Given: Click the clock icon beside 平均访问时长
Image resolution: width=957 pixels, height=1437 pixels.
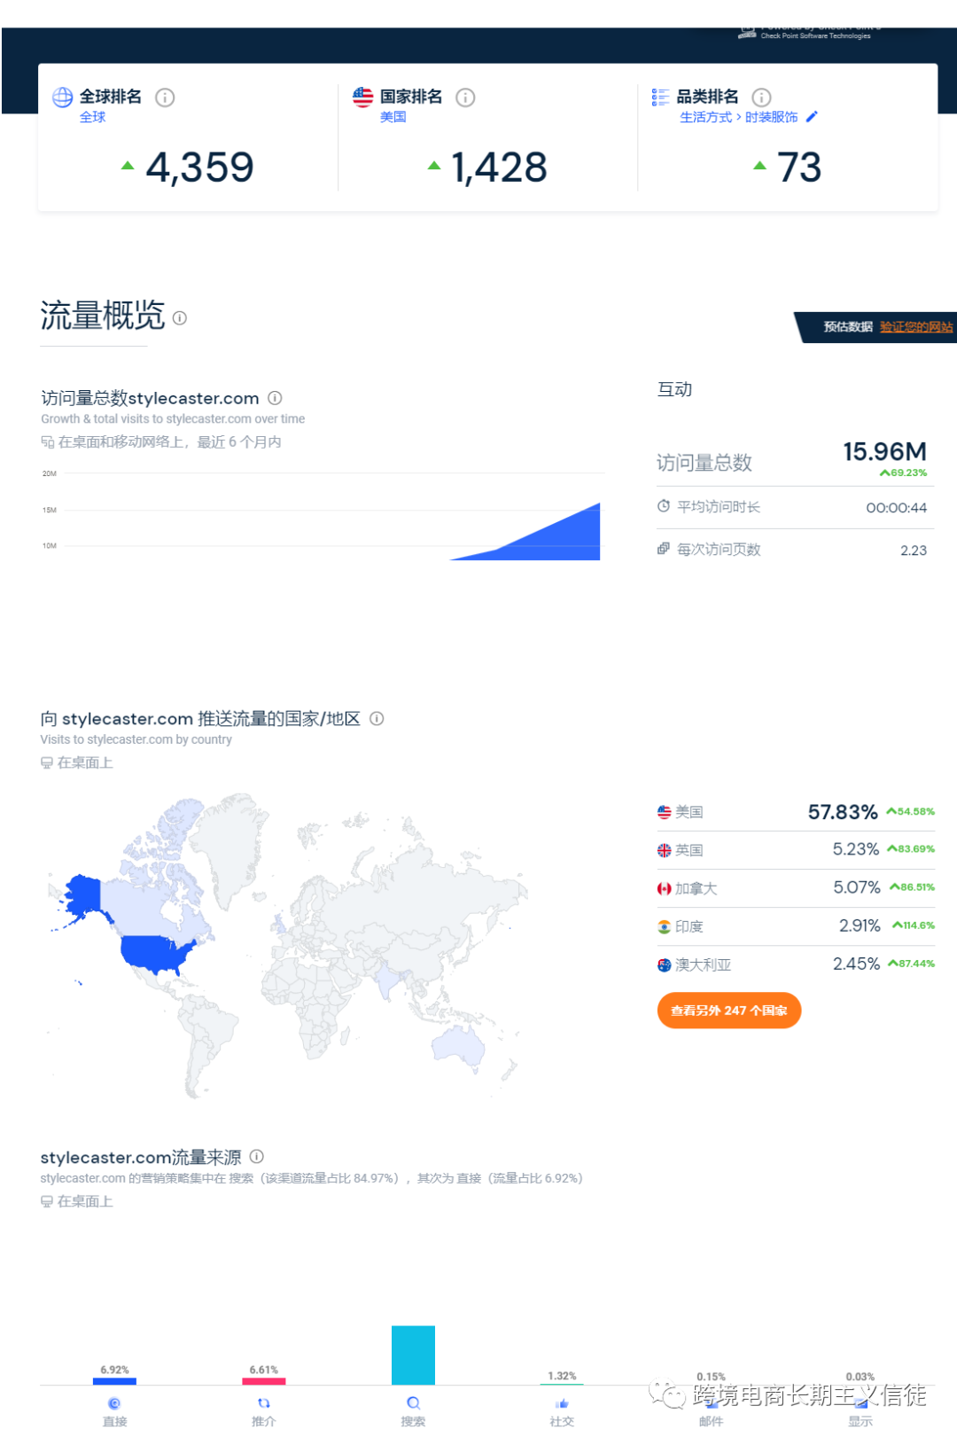Looking at the screenshot, I should (x=664, y=506).
